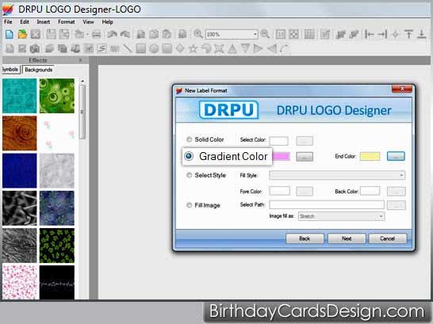The image size is (433, 324).
Task: Open the File menu
Action: pos(8,21)
